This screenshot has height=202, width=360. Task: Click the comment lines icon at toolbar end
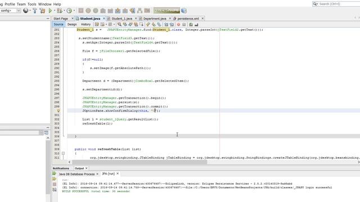click(x=191, y=24)
